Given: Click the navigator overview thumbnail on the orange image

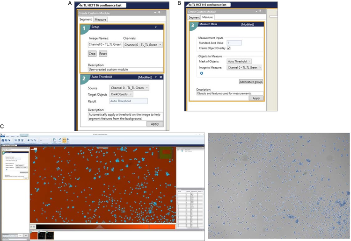Looking at the screenshot, I should 166,154.
